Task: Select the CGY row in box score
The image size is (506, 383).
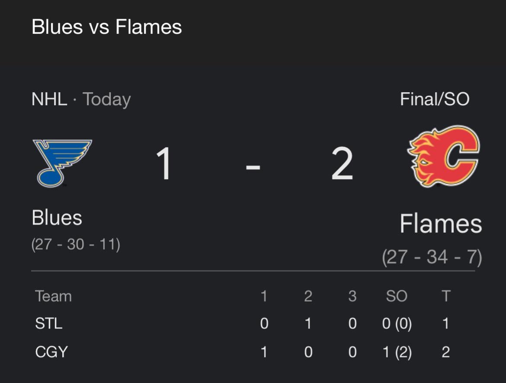Action: coord(51,351)
